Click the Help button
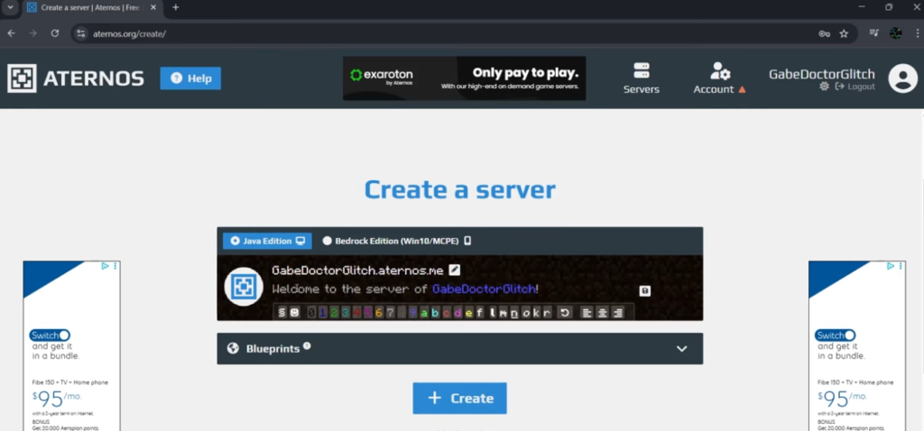924x431 pixels. [x=190, y=78]
